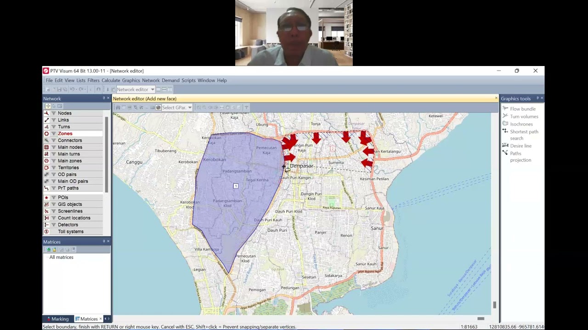
Task: Click the Network panel pin/auto-hide icon
Action: pos(104,99)
